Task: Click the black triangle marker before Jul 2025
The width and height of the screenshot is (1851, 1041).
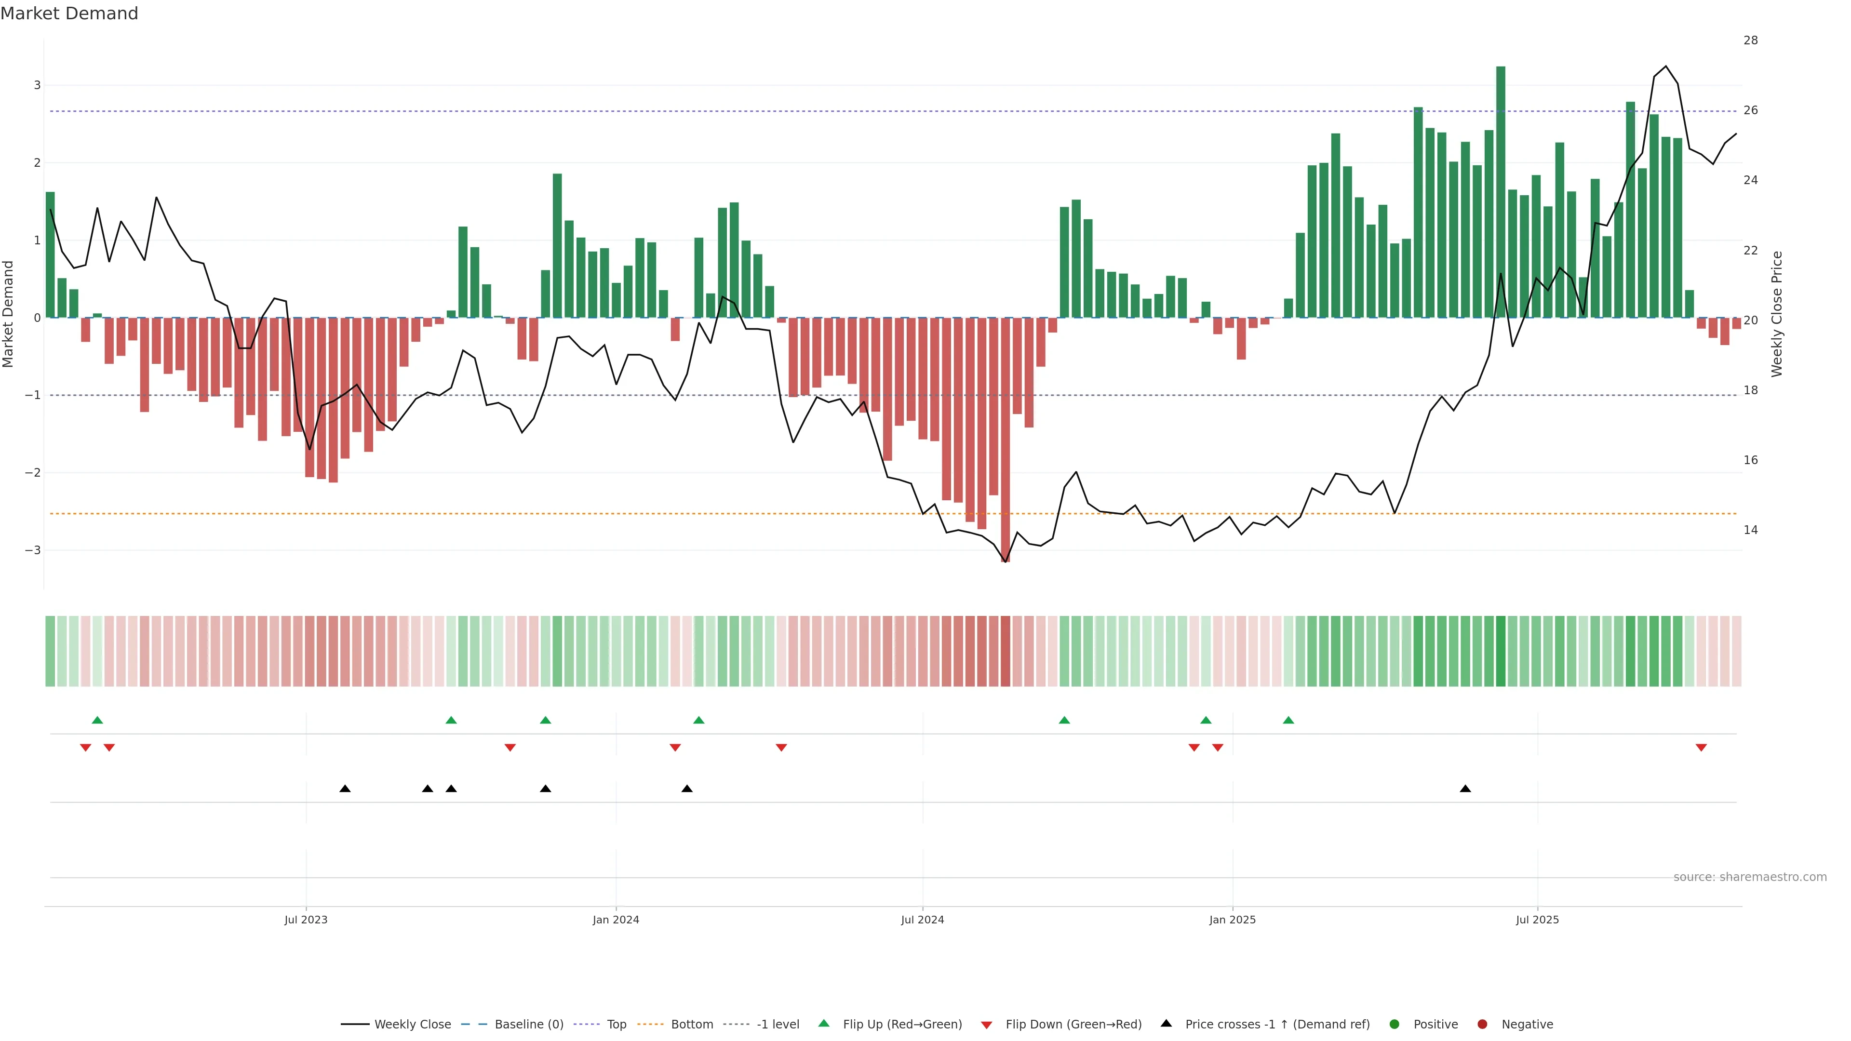Action: (1465, 789)
